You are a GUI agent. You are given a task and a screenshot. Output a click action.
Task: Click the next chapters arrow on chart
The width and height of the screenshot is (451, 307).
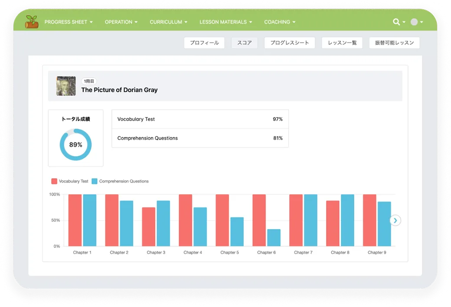pyautogui.click(x=395, y=220)
